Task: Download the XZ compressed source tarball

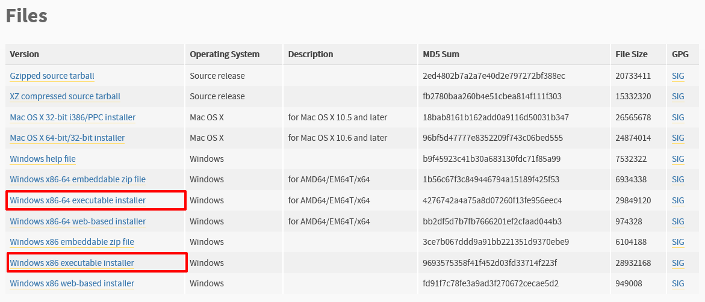Action: click(65, 97)
